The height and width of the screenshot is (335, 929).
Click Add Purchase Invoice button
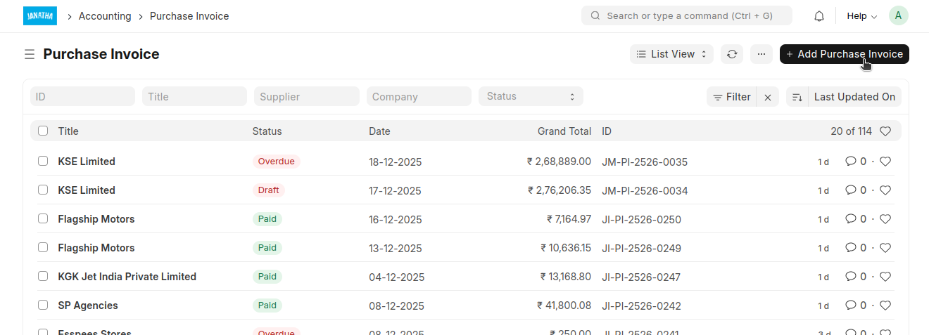coord(844,54)
